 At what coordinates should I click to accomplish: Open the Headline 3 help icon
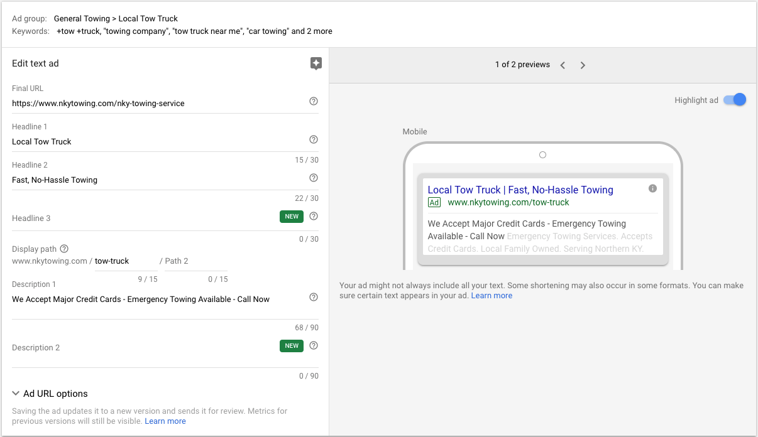pos(314,217)
